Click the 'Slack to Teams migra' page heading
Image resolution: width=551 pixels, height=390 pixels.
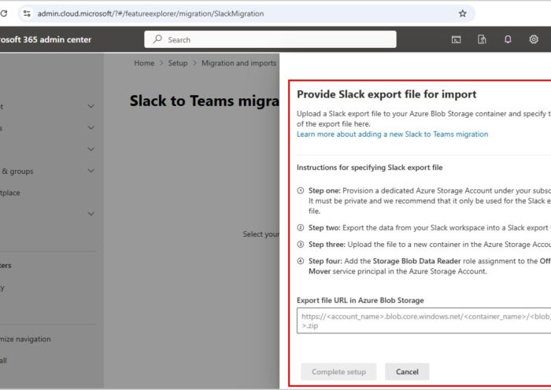pyautogui.click(x=205, y=101)
